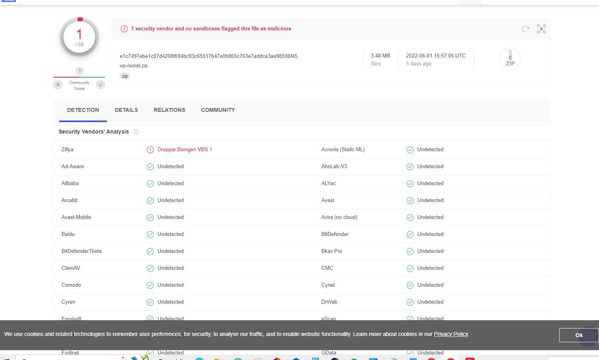The width and height of the screenshot is (599, 360).
Task: Click the Bkav Pro vendor name
Action: (x=332, y=251)
